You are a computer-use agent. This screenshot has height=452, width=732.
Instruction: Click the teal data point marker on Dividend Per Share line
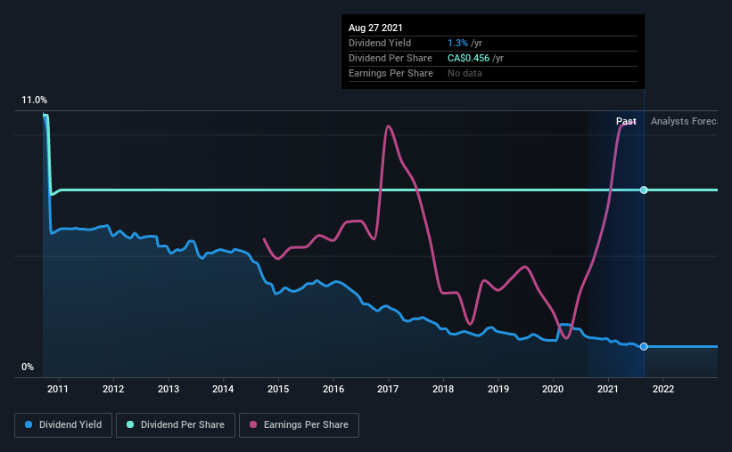click(x=644, y=190)
